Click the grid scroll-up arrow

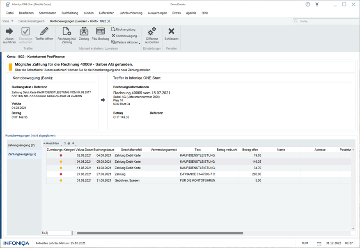(353, 150)
